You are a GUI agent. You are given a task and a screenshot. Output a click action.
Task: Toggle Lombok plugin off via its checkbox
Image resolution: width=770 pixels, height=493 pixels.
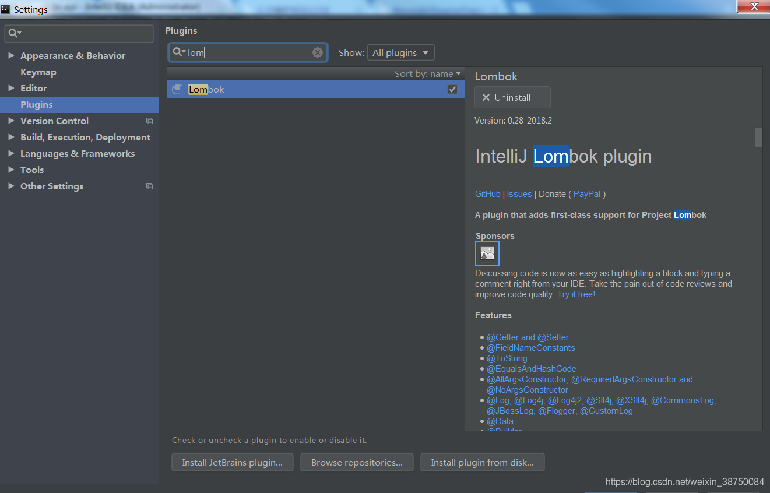point(453,89)
